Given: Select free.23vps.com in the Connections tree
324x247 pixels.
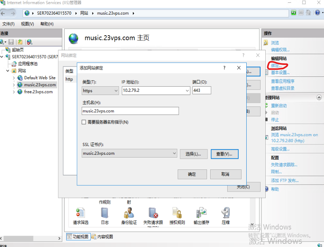Looking at the screenshot, I should (x=38, y=92).
